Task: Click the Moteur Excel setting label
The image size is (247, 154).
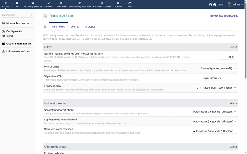Action: tap(51, 67)
